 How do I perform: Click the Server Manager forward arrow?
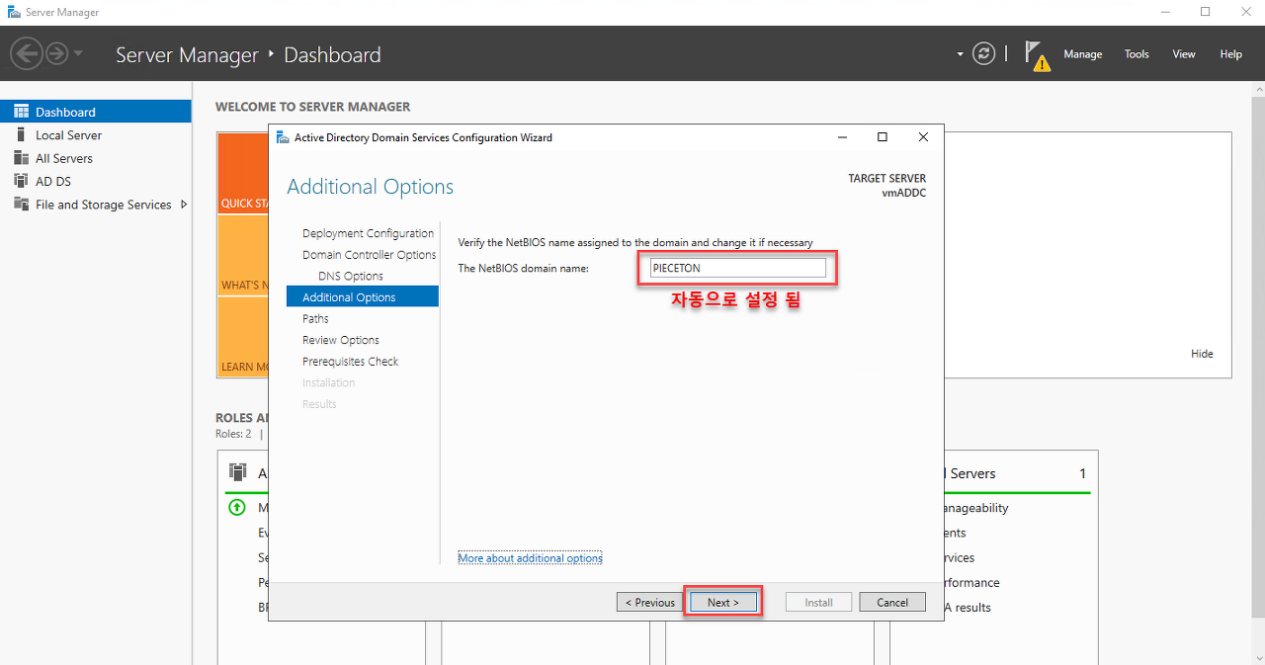coord(56,53)
